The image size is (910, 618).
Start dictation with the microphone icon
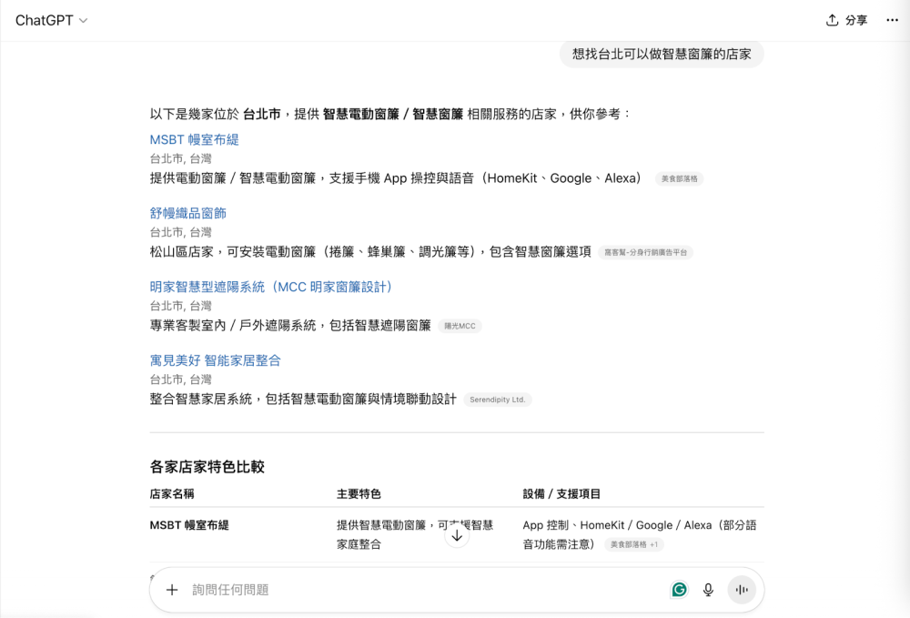(708, 590)
